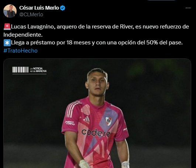Open the attached goalkeeper photo
The width and height of the screenshot is (196, 168).
[97, 113]
